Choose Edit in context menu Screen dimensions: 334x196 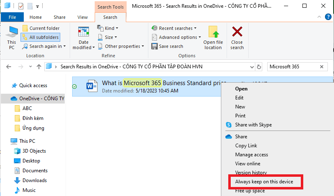point(239,98)
